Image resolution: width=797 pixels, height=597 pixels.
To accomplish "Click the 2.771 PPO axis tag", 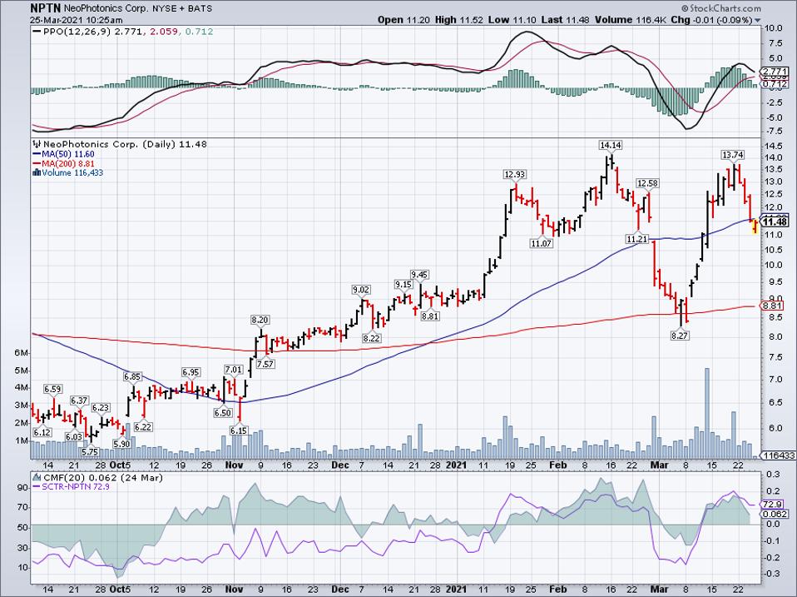I will click(776, 72).
